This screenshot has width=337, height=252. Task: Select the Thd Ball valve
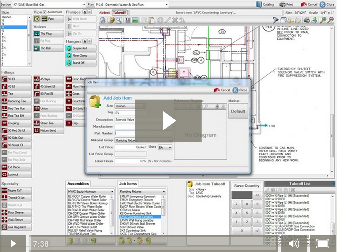click(x=49, y=48)
